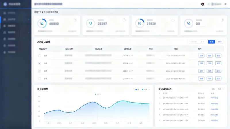Click the dark round avatar in the top bar

click(x=203, y=4)
